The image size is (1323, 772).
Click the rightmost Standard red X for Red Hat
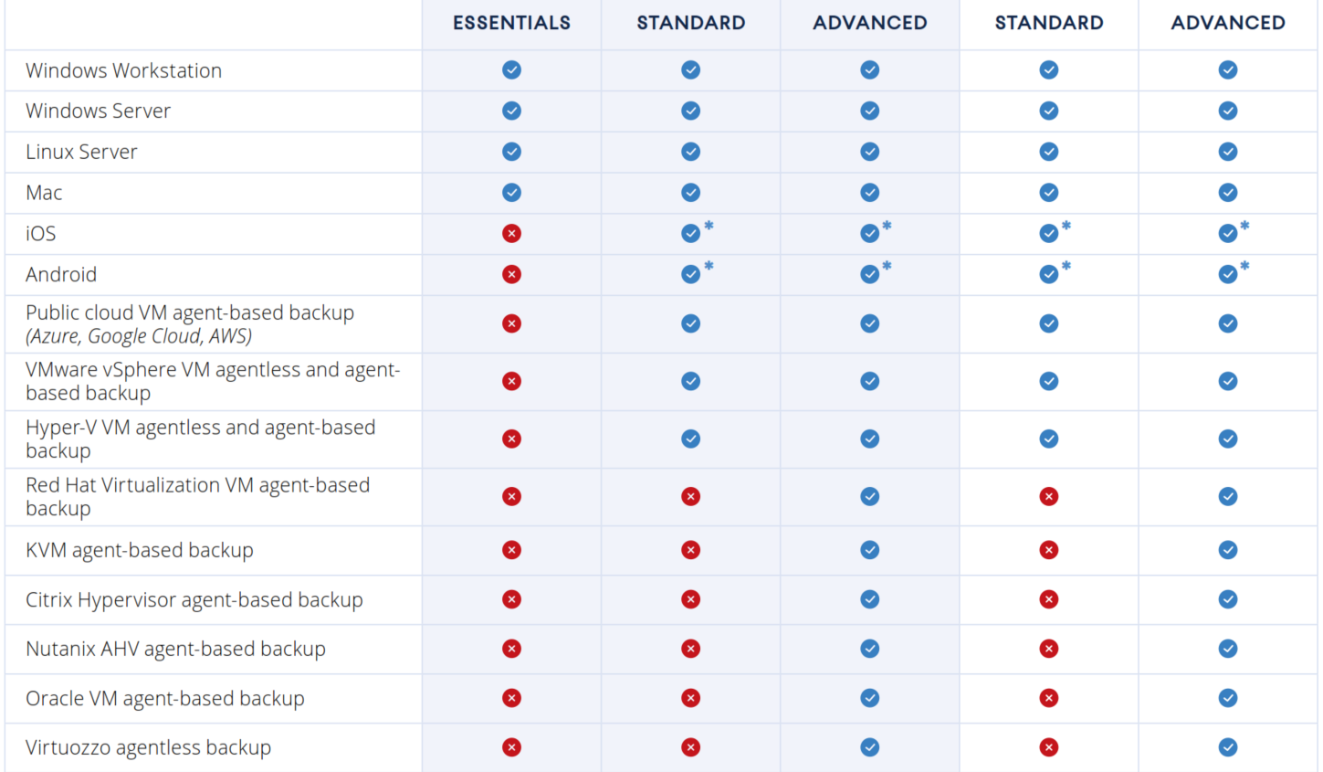tap(1049, 497)
